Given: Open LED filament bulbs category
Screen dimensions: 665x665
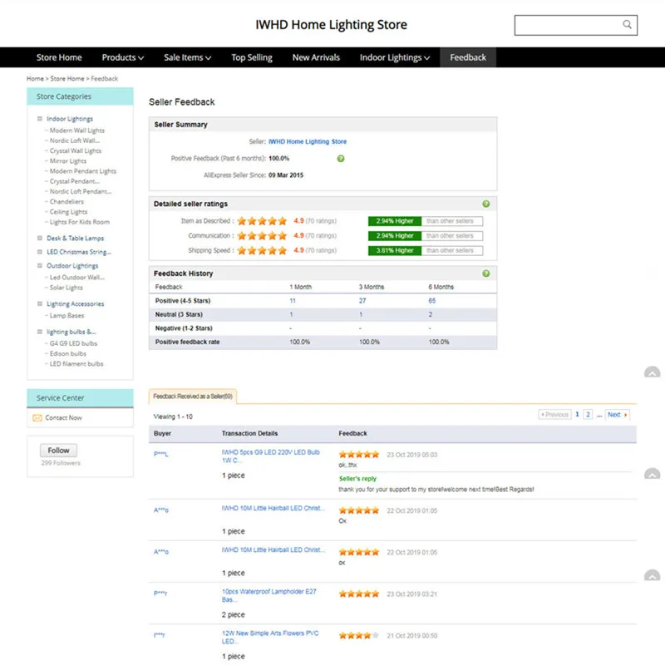Looking at the screenshot, I should click(76, 364).
